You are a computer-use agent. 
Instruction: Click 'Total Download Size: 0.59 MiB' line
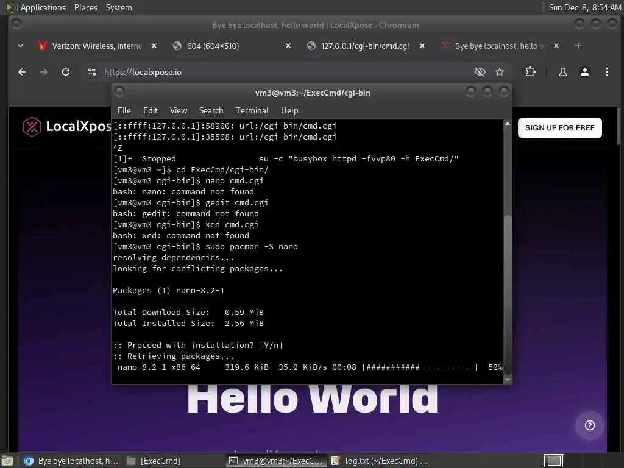(x=188, y=313)
